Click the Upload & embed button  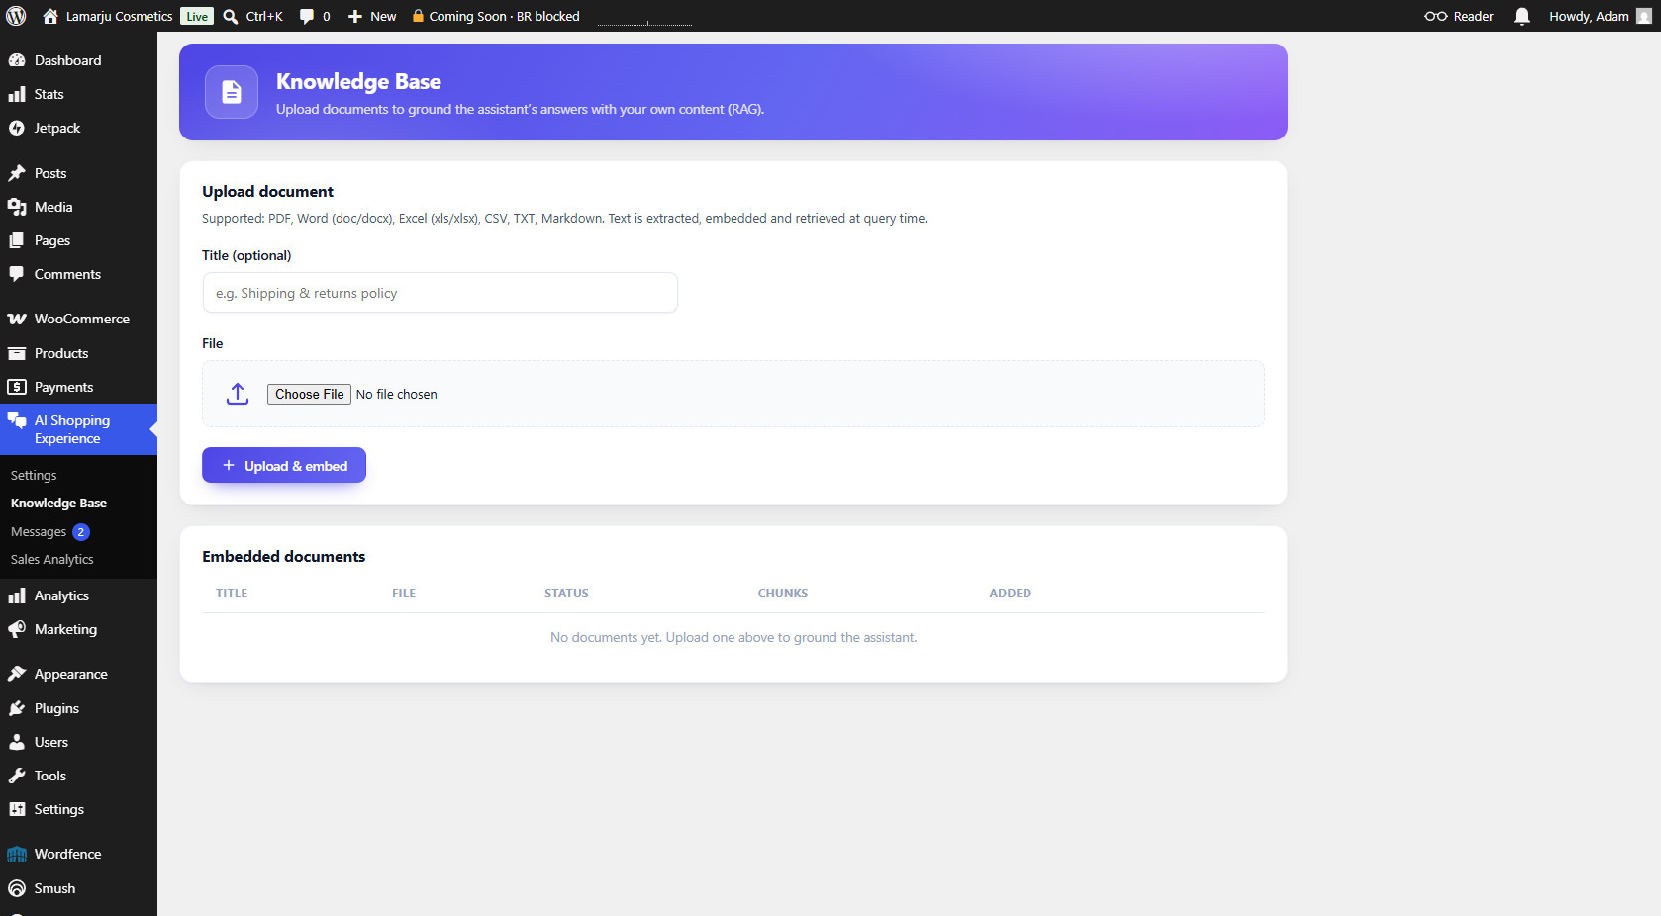[284, 465]
